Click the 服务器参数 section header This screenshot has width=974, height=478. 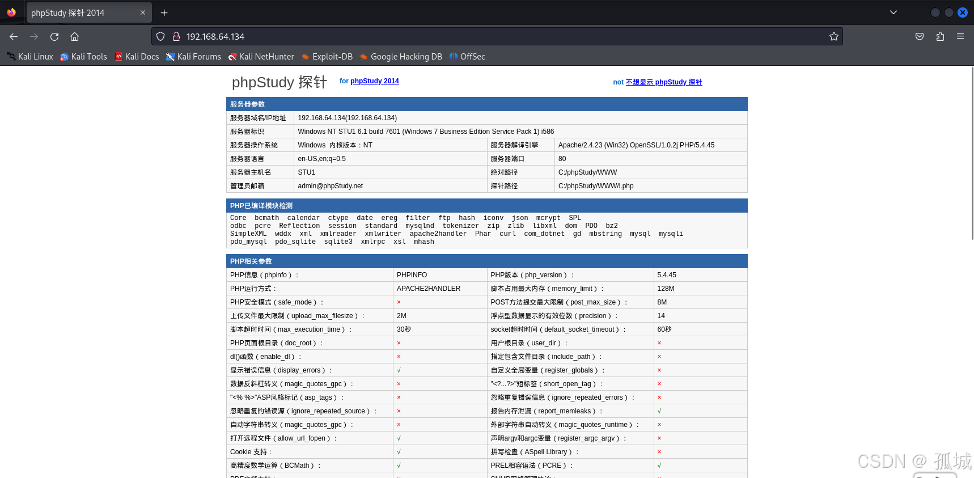pyautogui.click(x=486, y=104)
